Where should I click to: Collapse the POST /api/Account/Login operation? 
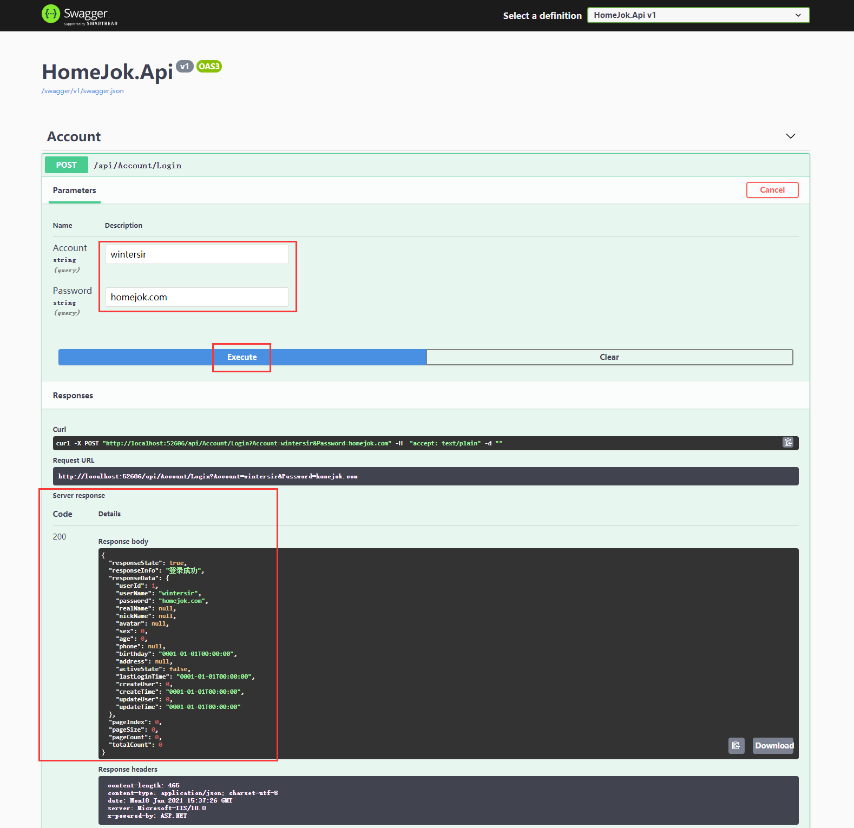[425, 165]
